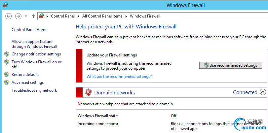Click the Windows Firewall title bar icon

pos(5,5)
